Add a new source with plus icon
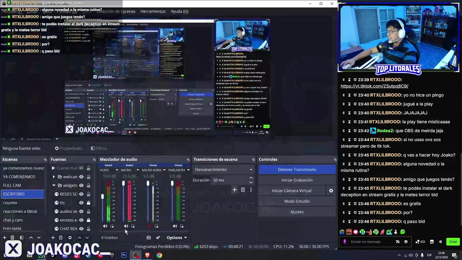 click(x=53, y=238)
